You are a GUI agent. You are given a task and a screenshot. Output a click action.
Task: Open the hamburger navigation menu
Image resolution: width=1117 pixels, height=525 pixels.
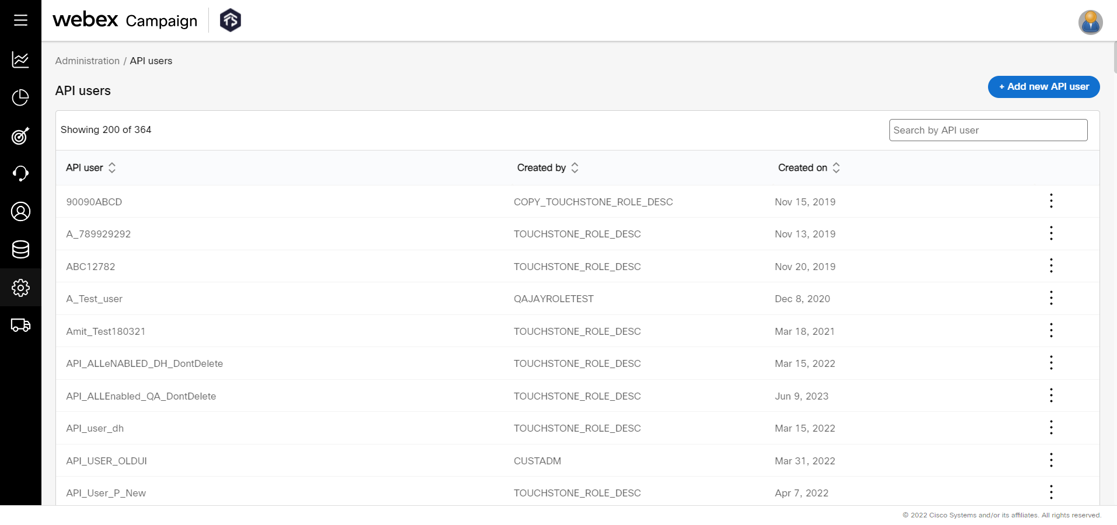20,20
